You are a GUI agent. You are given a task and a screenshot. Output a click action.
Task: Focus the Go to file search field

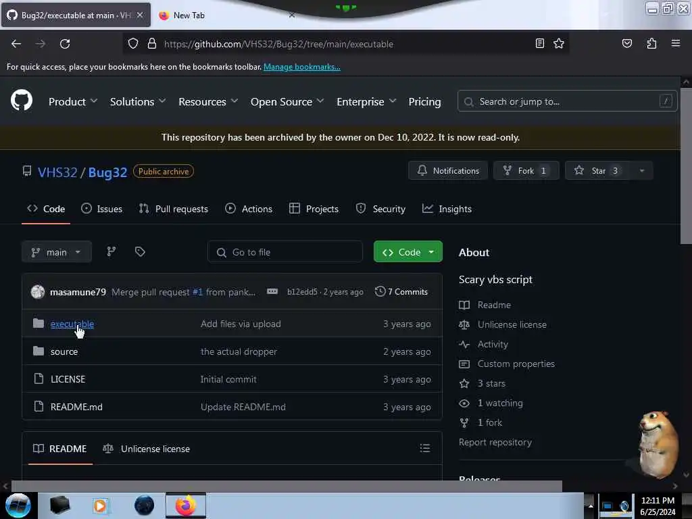tap(285, 252)
